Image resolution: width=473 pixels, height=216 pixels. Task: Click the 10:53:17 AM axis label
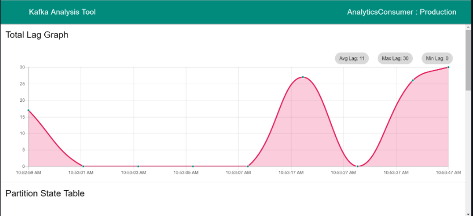click(291, 172)
